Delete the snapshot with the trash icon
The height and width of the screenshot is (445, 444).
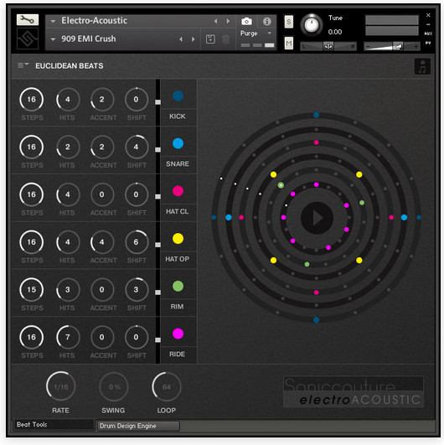pyautogui.click(x=226, y=39)
